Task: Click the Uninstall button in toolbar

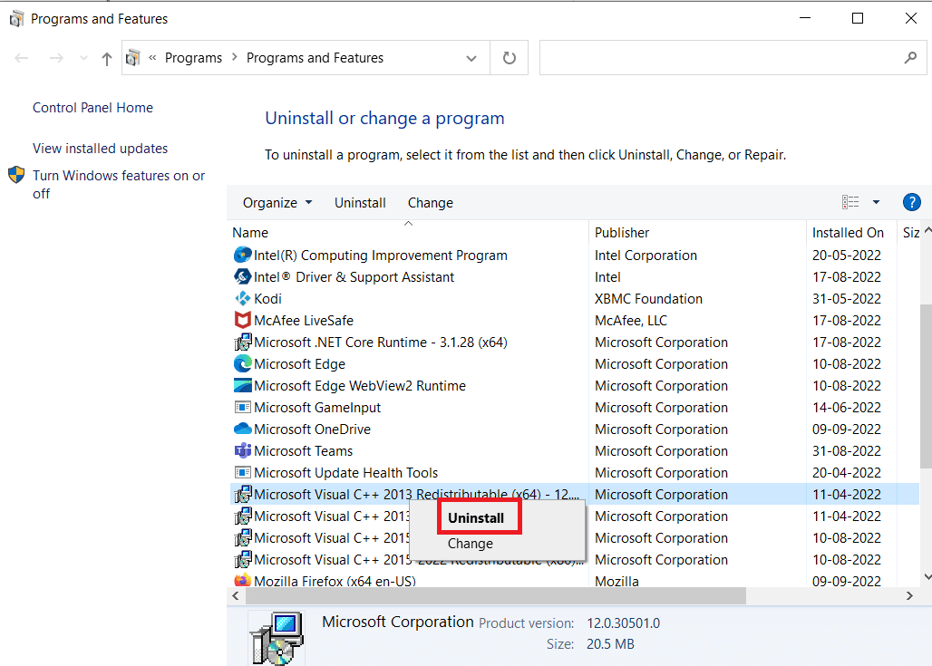Action: coord(360,203)
